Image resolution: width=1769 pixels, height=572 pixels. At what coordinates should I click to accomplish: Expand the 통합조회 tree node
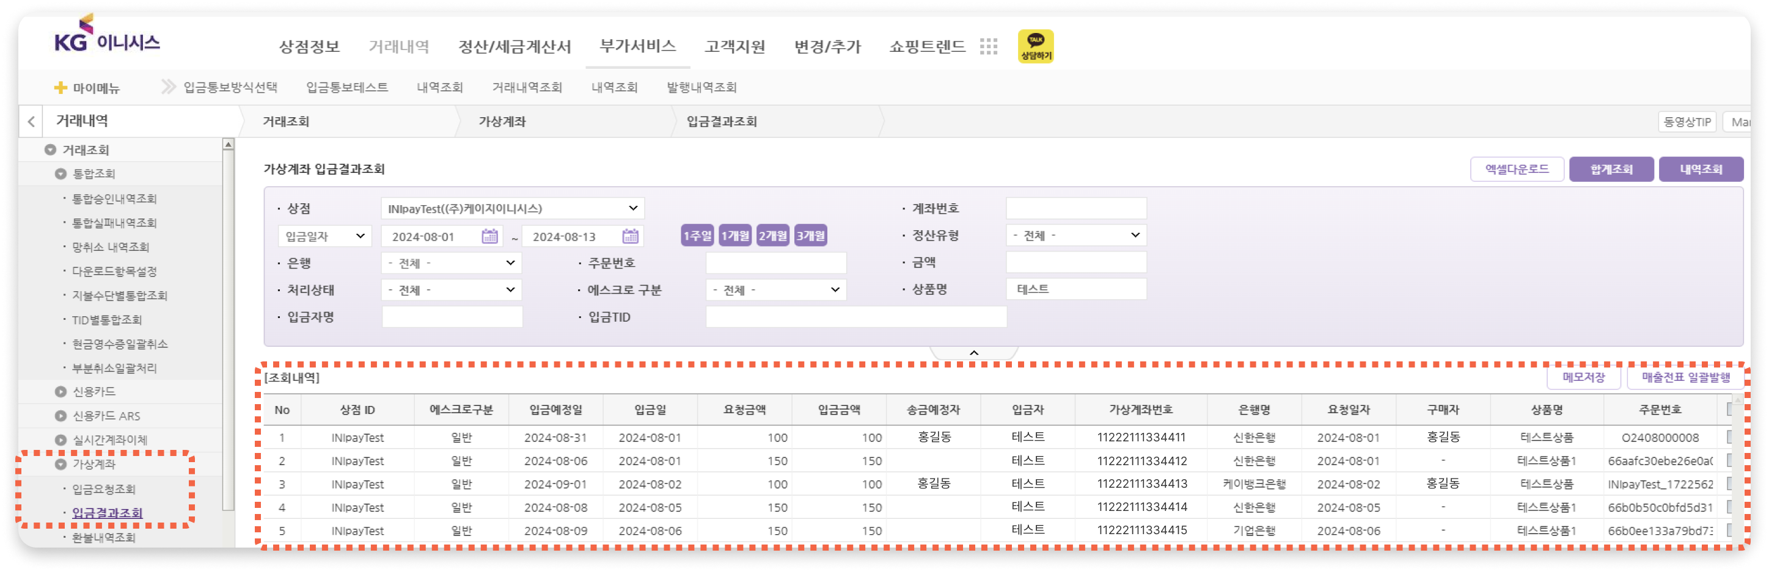coord(60,173)
